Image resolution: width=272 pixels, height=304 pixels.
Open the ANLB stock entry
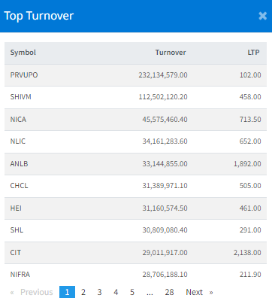(x=135, y=164)
